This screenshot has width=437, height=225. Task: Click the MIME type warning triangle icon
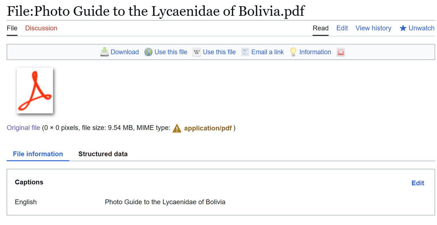177,128
